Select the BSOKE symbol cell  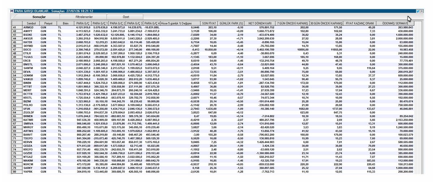31,35
